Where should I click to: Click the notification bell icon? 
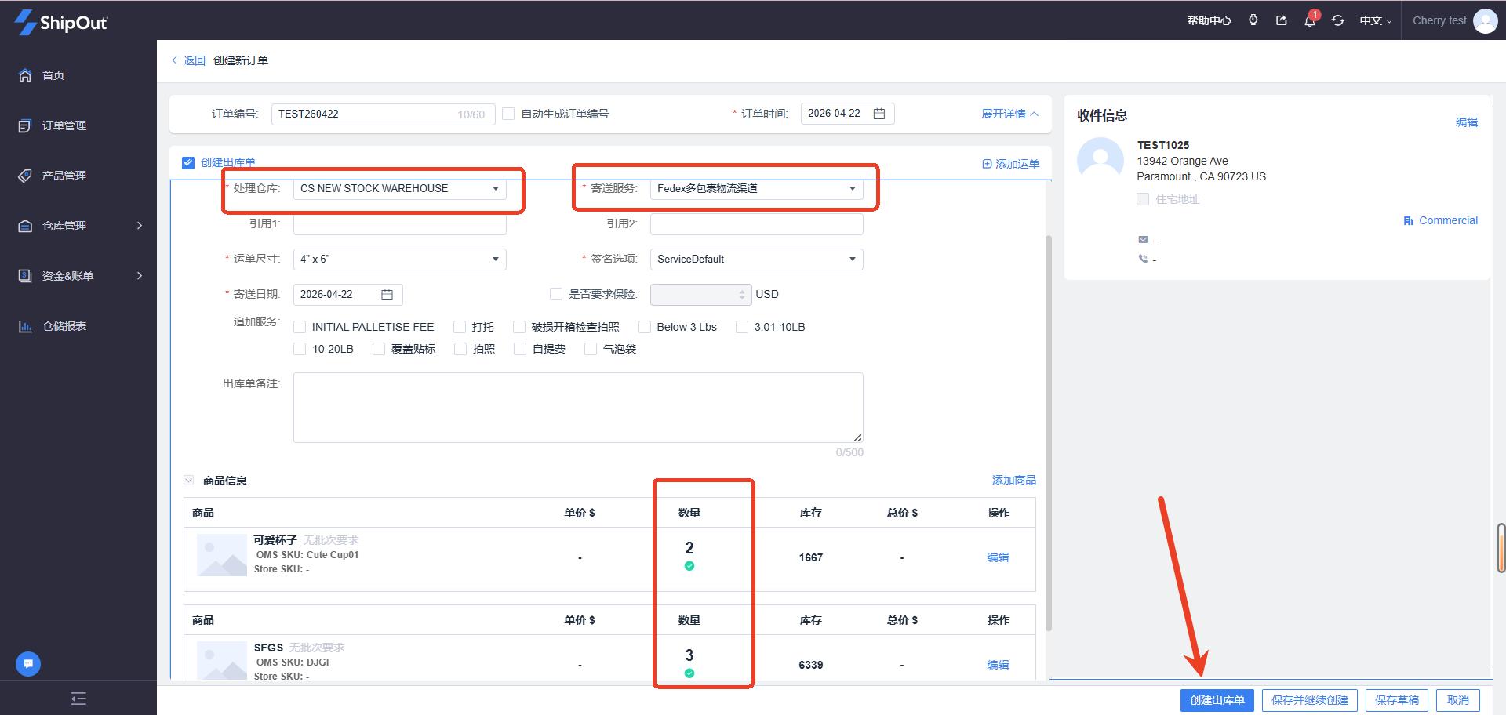coord(1309,21)
